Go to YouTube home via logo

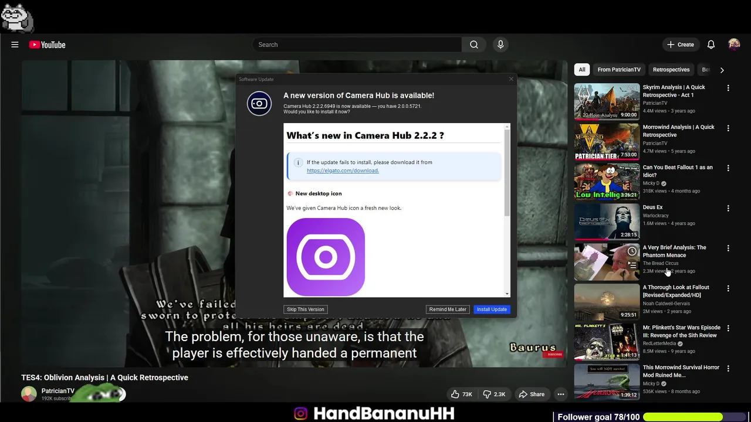click(x=47, y=45)
